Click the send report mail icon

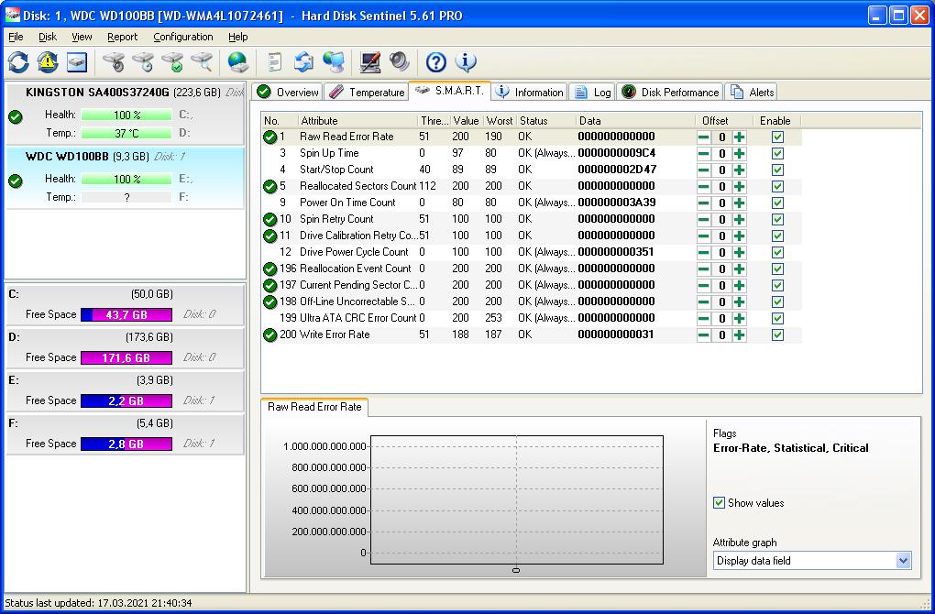point(303,62)
